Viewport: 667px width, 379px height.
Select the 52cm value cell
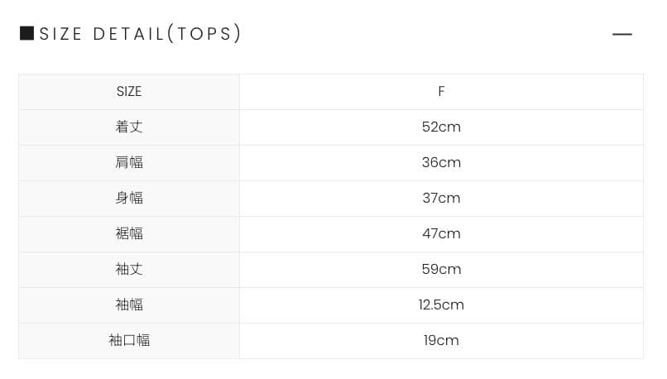pyautogui.click(x=441, y=127)
